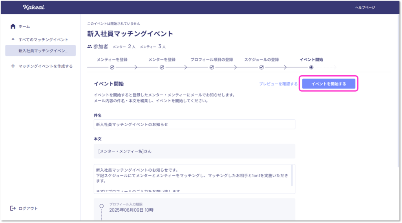Open 新入社員マッチングイベン… in sidebar
The width and height of the screenshot is (402, 223).
pyautogui.click(x=43, y=51)
